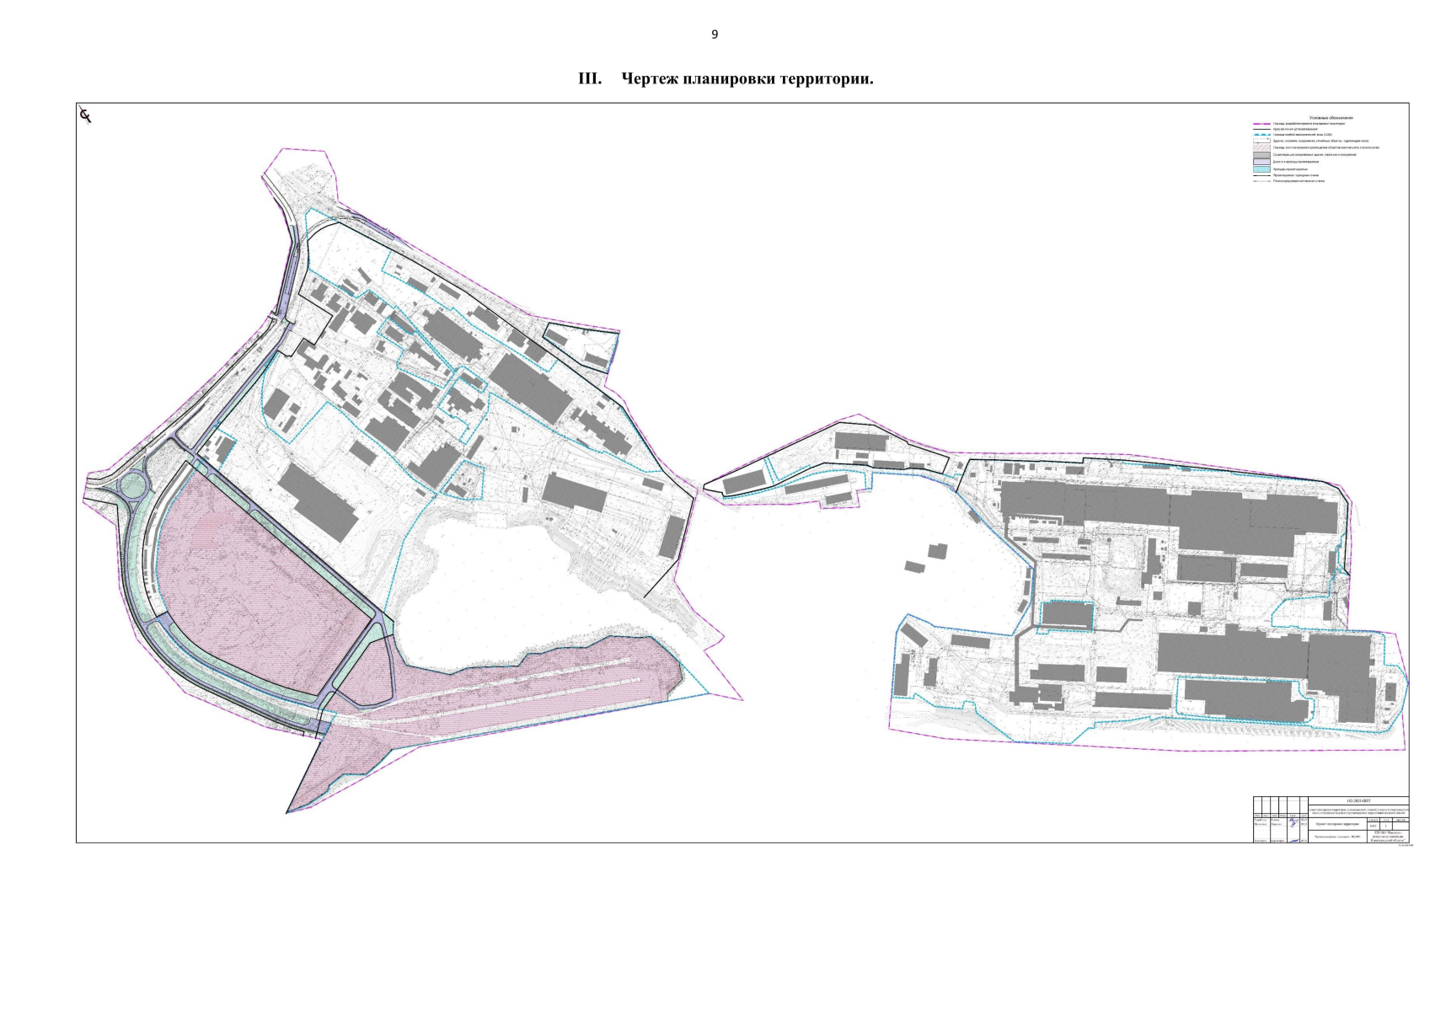
Task: Select the pink hatched legend swatch
Action: [1261, 147]
